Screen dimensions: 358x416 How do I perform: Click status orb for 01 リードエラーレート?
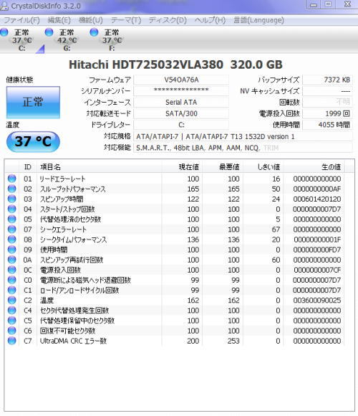pyautogui.click(x=12, y=179)
